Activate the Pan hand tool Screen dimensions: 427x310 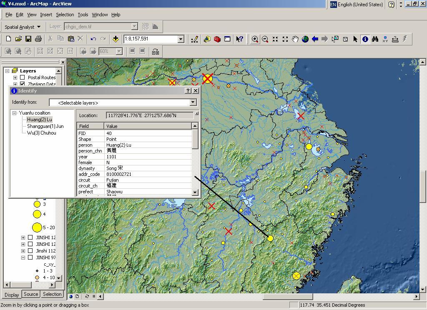click(x=295, y=39)
